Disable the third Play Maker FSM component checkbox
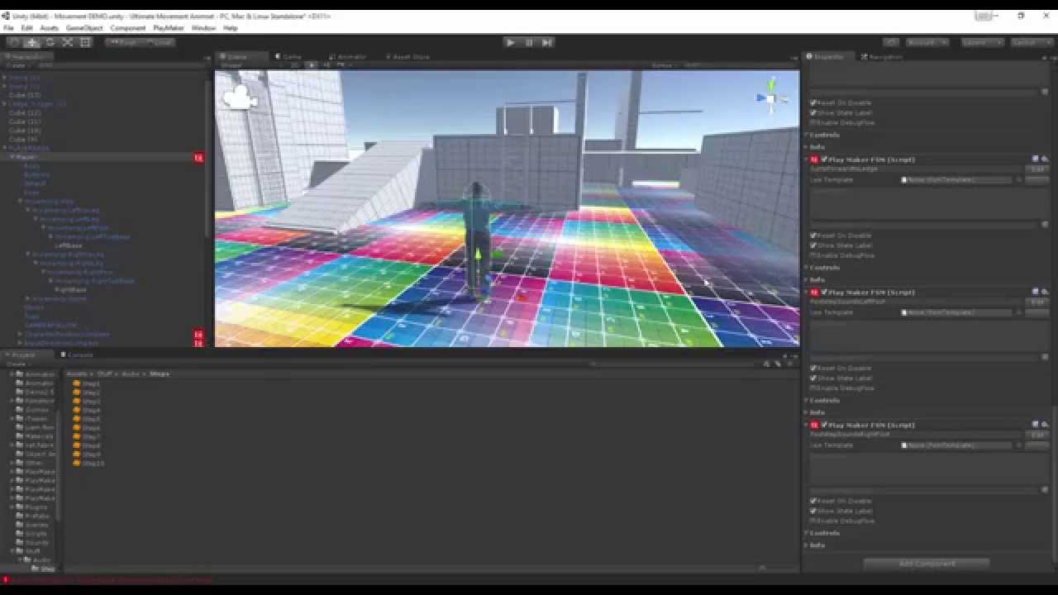Image resolution: width=1058 pixels, height=595 pixels. (x=824, y=425)
